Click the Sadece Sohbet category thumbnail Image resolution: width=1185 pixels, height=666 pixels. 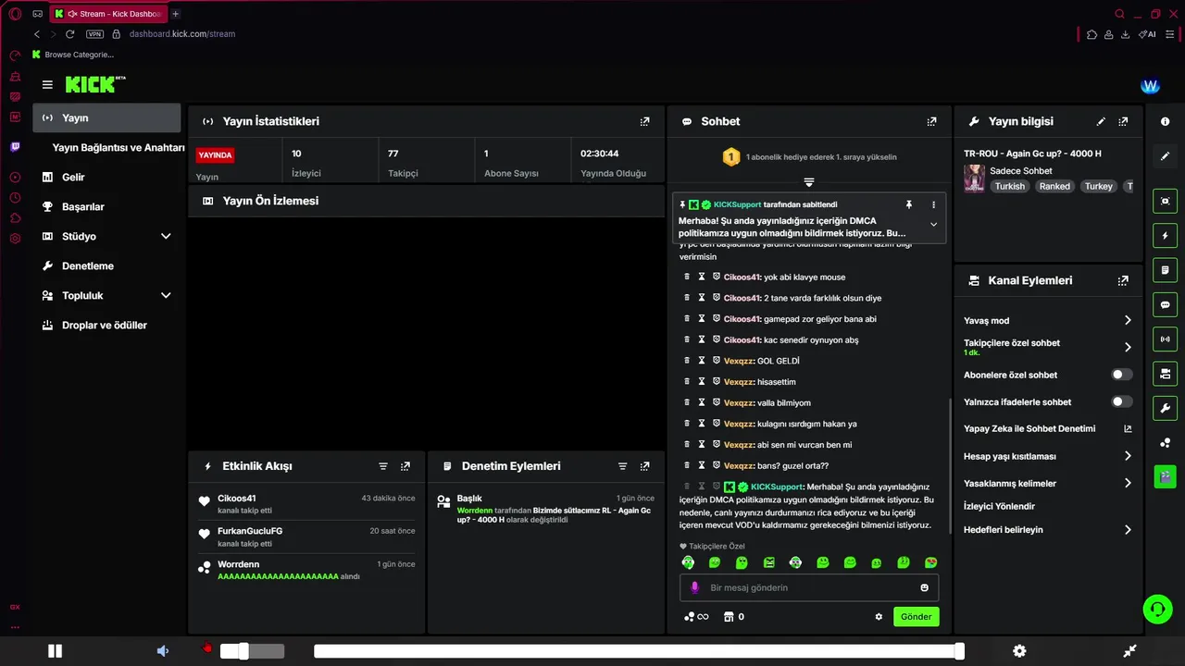pyautogui.click(x=974, y=179)
